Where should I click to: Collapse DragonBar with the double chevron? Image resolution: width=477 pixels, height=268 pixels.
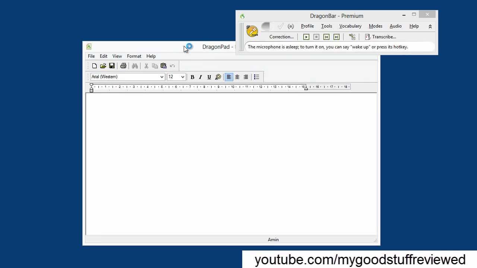430,26
